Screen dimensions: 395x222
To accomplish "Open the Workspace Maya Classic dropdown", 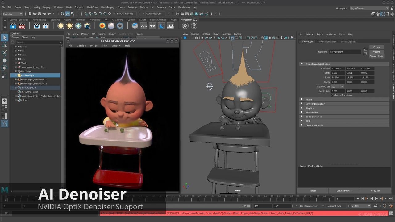I will [x=369, y=8].
